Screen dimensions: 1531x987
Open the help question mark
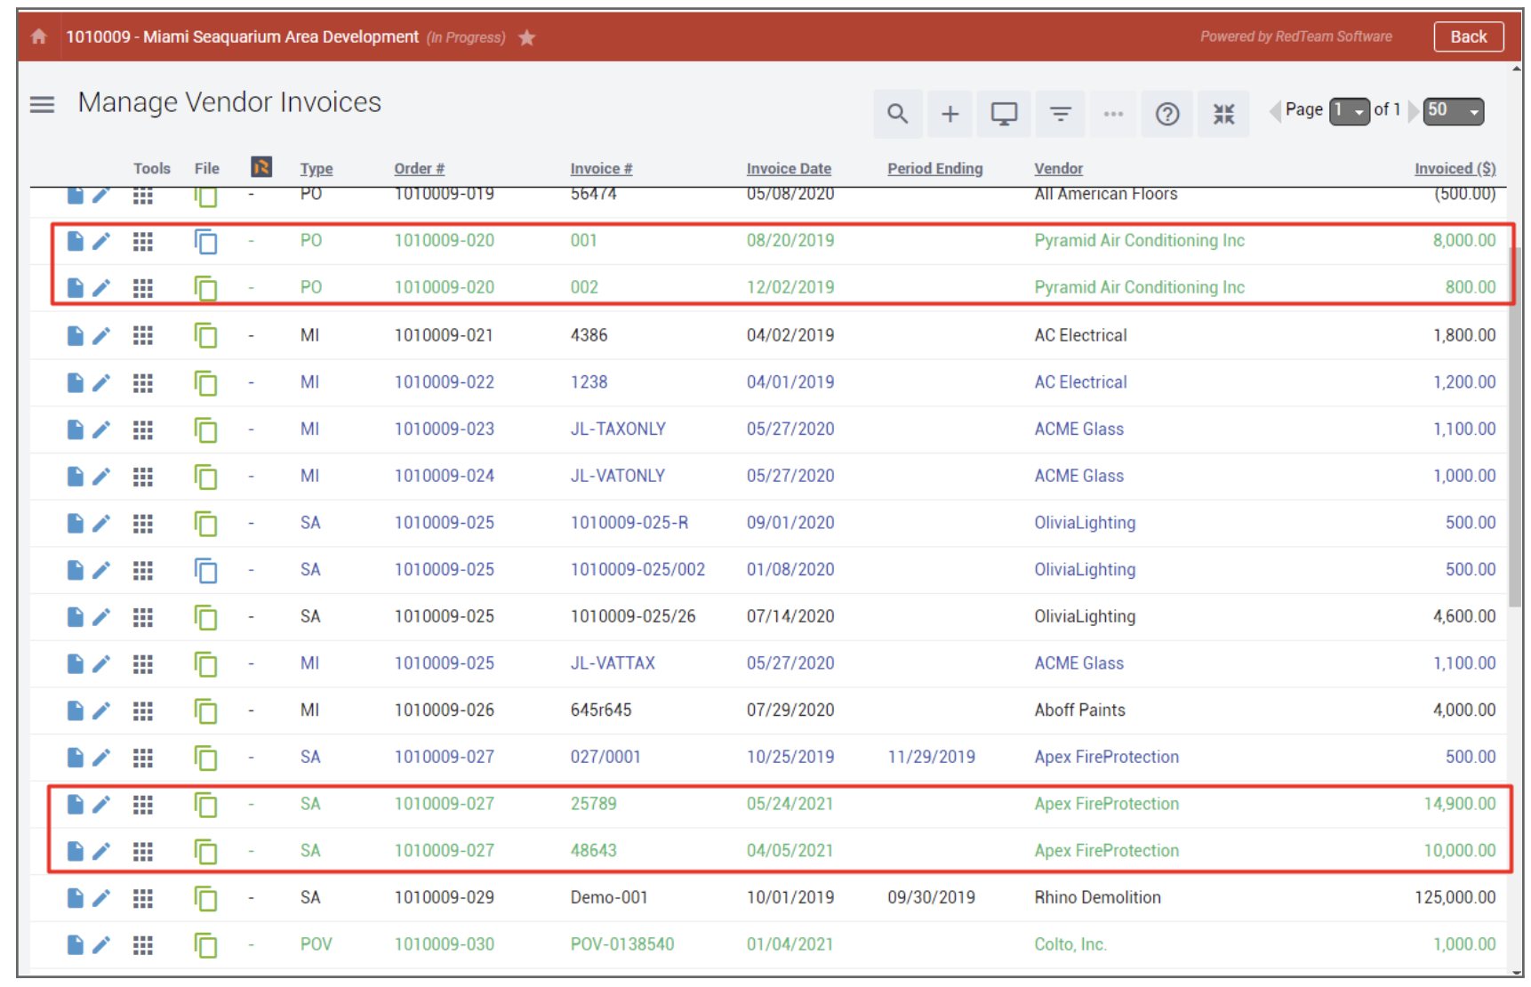coord(1167,114)
